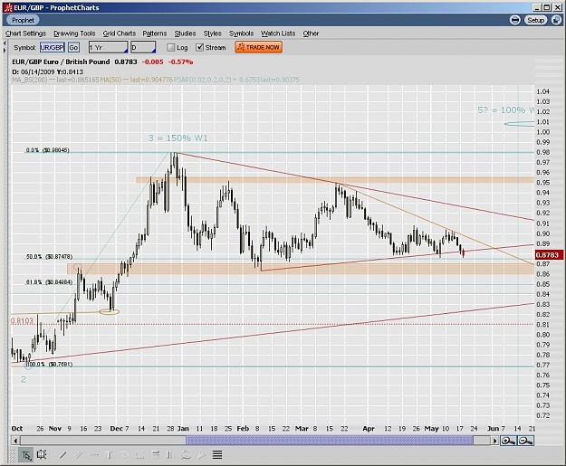
Task: Click the Go button
Action: [73, 47]
